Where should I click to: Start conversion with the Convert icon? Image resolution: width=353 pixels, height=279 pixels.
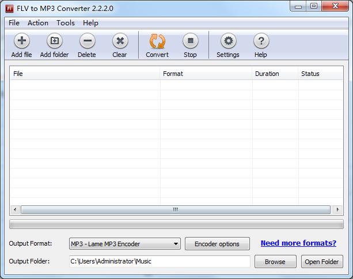coord(157,41)
